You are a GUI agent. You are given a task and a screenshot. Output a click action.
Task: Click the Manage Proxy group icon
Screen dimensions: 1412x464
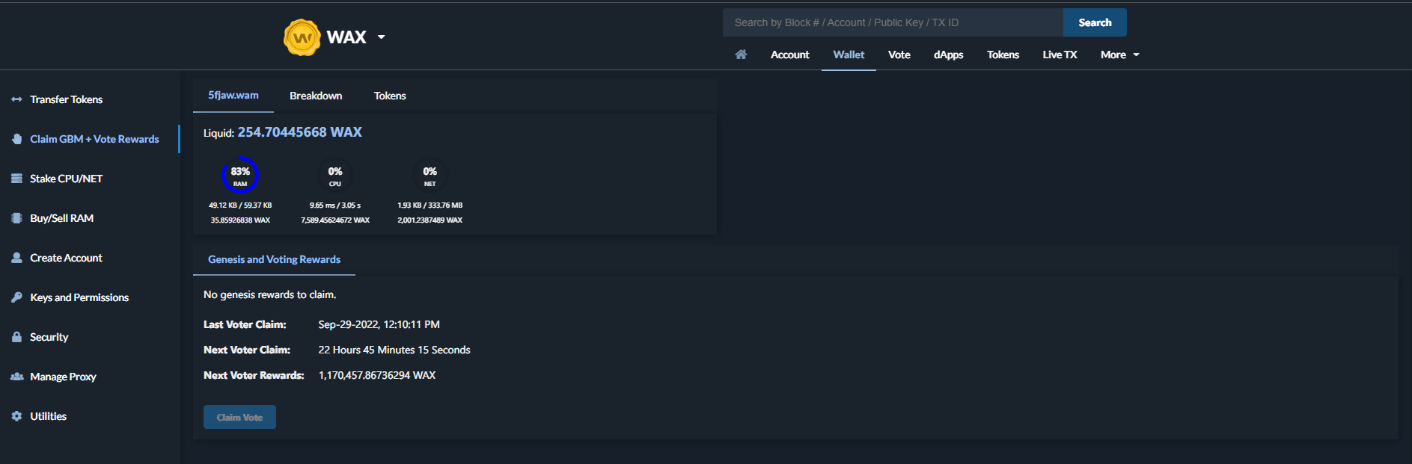(16, 377)
